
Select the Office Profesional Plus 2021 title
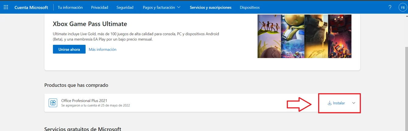84,101
